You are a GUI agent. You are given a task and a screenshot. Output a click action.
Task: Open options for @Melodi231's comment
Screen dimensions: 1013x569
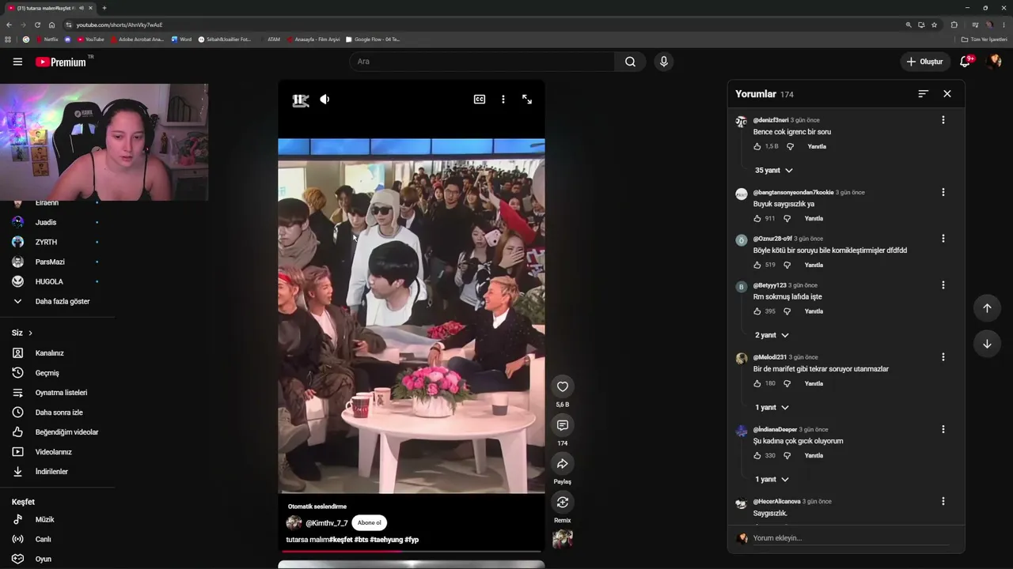(943, 357)
